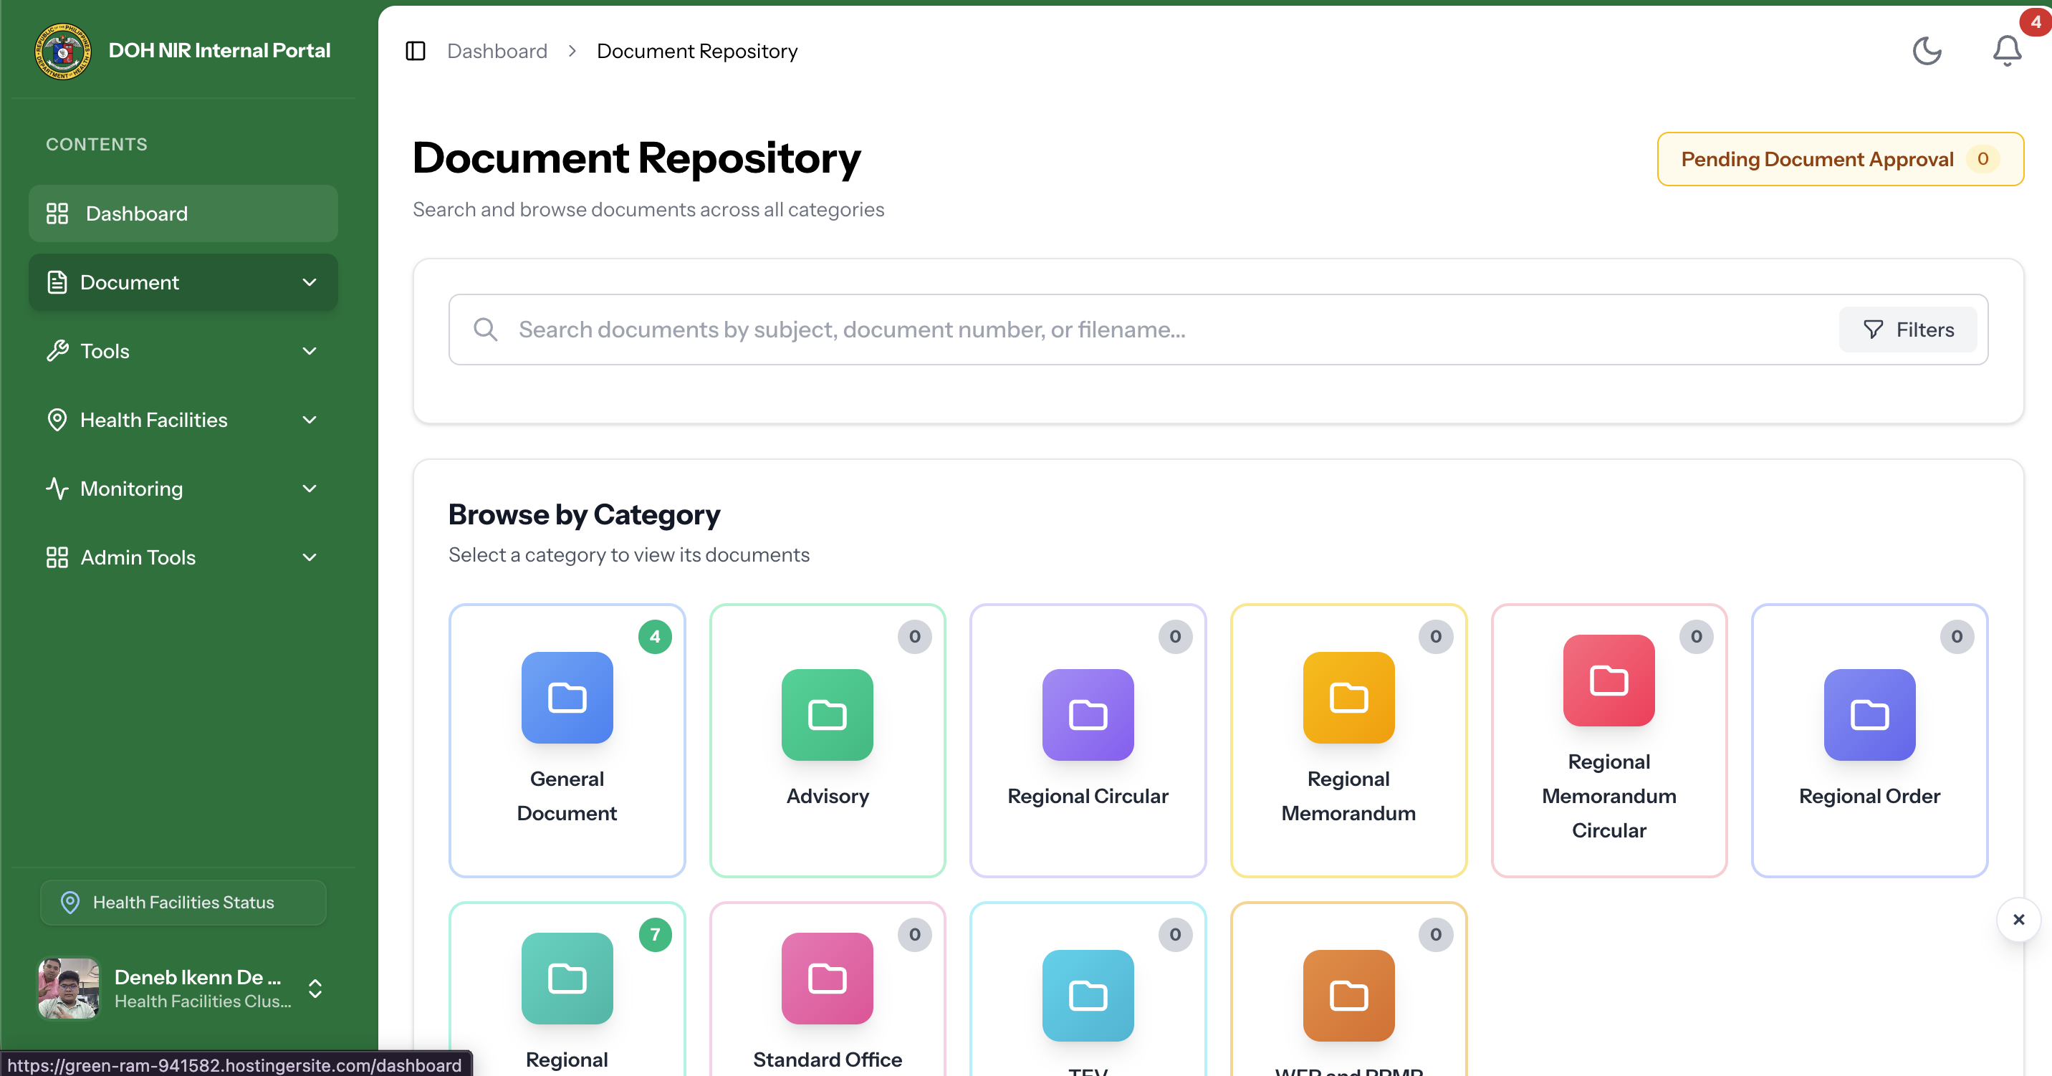The image size is (2052, 1076).
Task: Open the Standard Office pink folder icon
Action: (x=828, y=978)
